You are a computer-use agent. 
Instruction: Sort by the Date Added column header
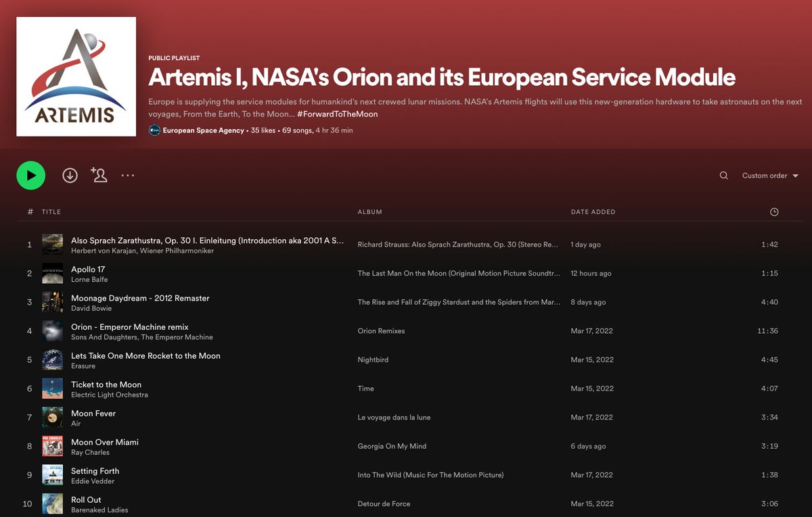click(x=593, y=212)
